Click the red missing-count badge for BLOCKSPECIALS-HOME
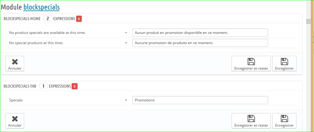314x132 pixels. 79,19
